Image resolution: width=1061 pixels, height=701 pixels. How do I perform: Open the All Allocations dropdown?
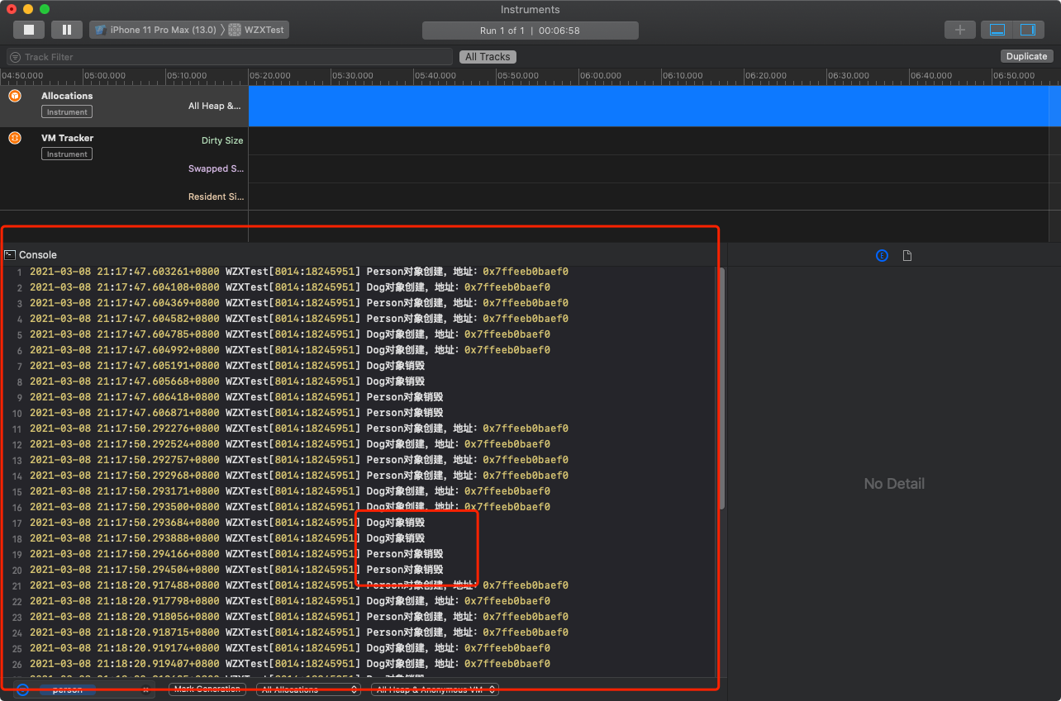309,689
